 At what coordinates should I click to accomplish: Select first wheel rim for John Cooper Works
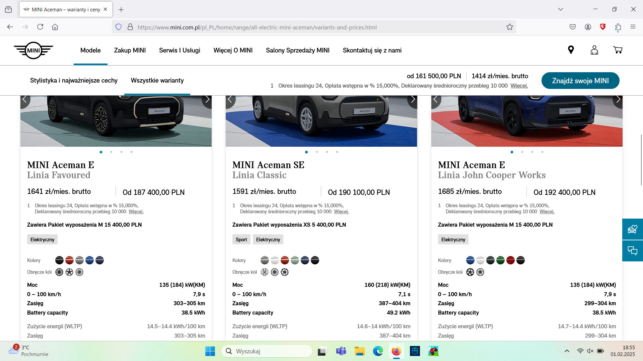(470, 272)
